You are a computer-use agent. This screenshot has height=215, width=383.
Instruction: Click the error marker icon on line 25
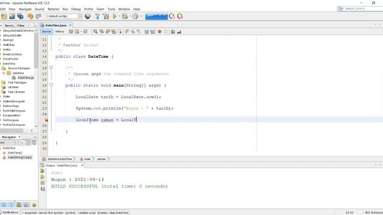46,119
